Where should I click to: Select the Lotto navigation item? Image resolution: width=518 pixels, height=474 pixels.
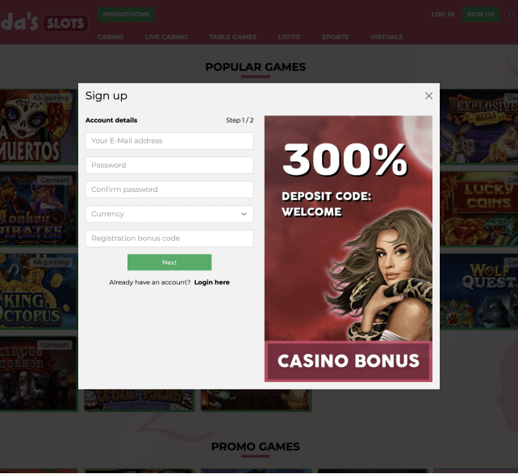click(x=289, y=37)
